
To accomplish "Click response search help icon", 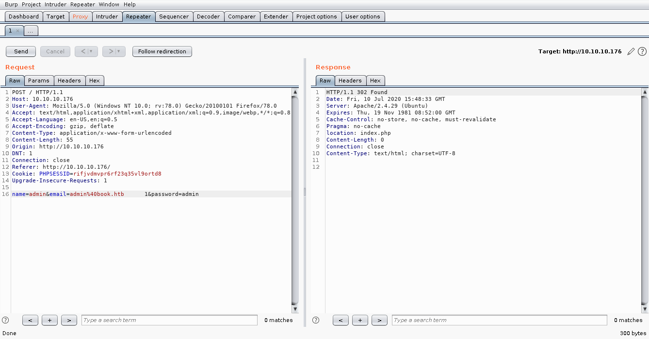I will point(316,320).
